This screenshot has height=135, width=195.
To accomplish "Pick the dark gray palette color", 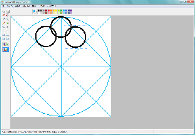I will [41, 11].
